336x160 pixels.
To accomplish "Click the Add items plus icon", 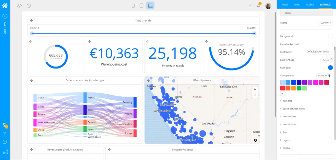I will pos(5,16).
